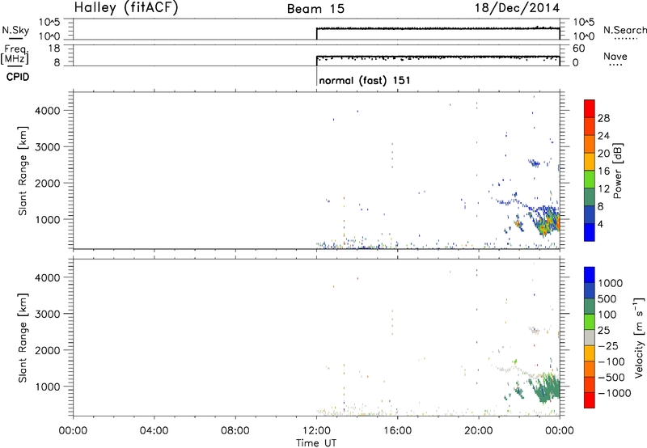Click the green velocity cluster near 1000 km
The width and height of the screenshot is (647, 448).
tap(545, 388)
